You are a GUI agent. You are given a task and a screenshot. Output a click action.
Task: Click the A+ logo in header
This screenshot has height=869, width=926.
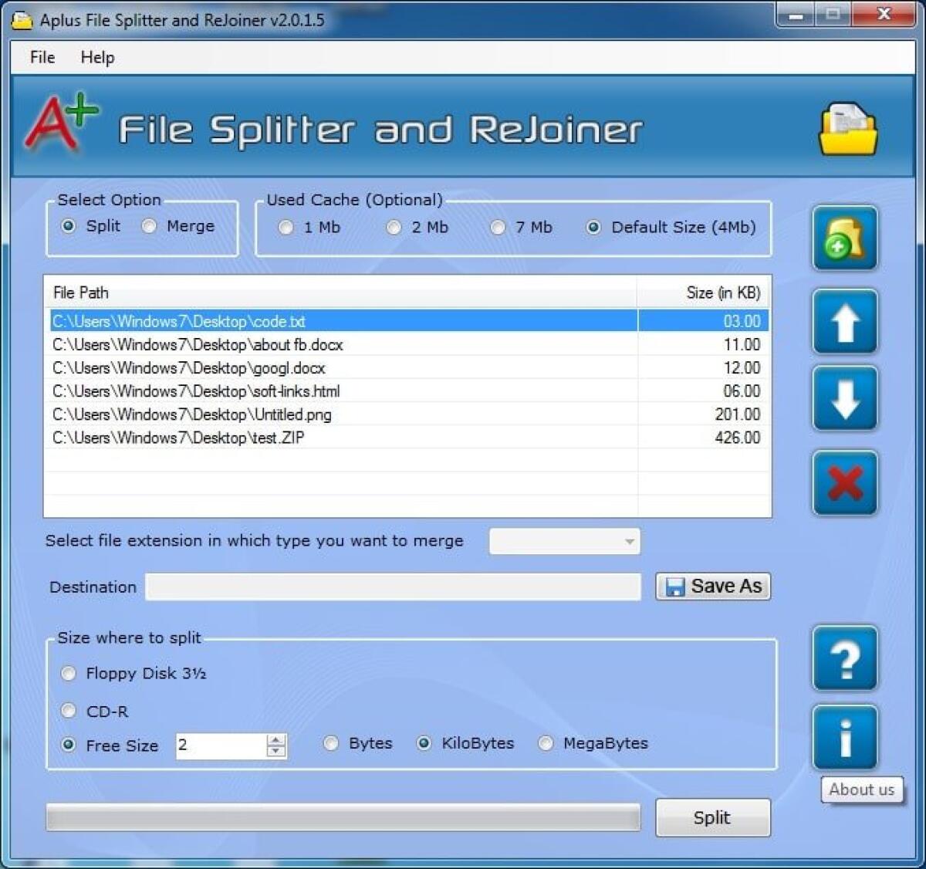[60, 123]
